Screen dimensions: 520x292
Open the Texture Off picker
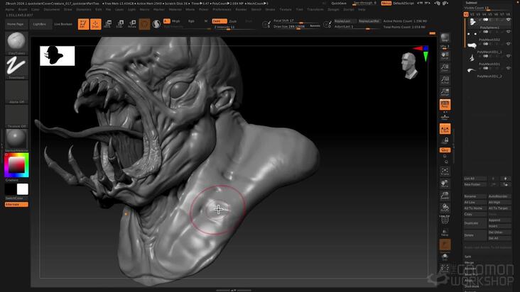point(16,116)
